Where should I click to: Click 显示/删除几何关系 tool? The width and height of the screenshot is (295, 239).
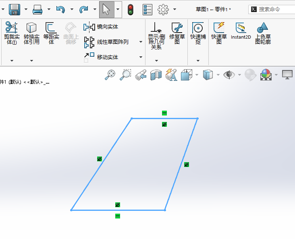tap(156, 36)
